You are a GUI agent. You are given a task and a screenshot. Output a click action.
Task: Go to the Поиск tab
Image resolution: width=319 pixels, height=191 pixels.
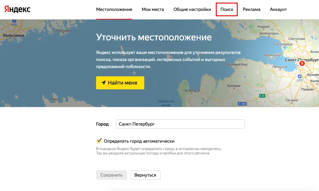click(227, 9)
